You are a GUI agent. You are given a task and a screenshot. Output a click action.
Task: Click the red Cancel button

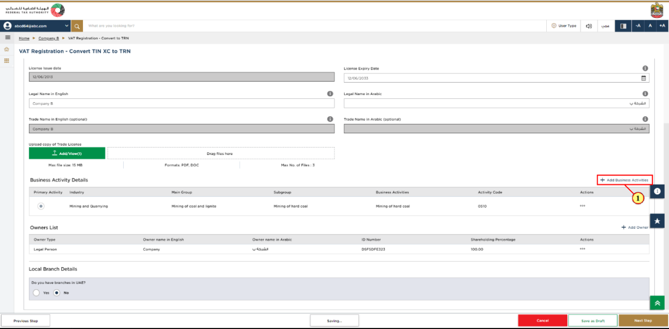point(542,321)
